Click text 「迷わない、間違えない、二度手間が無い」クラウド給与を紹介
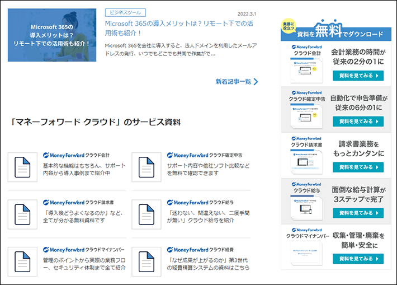The width and height of the screenshot is (397, 285). click(x=208, y=217)
